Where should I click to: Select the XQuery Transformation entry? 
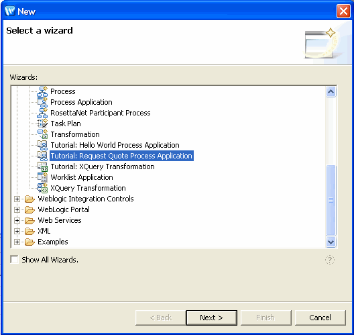coord(88,188)
